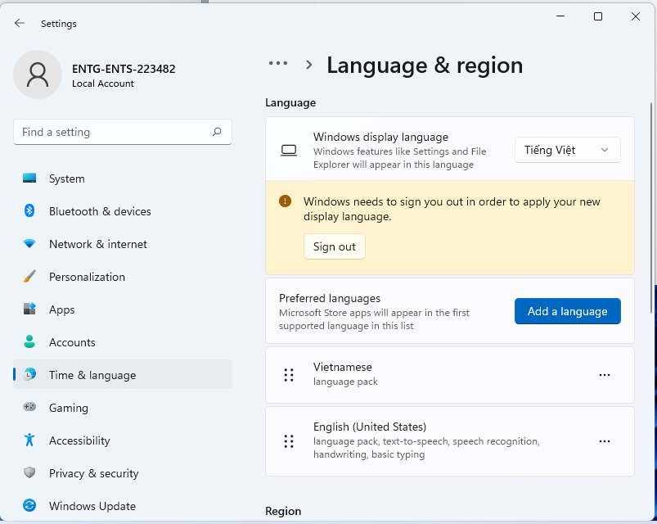Select the Vietnamese language row

(450, 375)
